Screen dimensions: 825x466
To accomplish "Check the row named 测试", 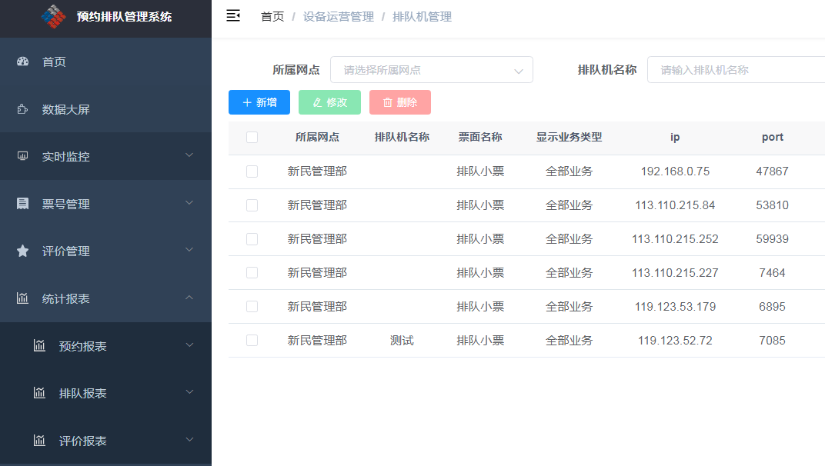I will 251,339.
